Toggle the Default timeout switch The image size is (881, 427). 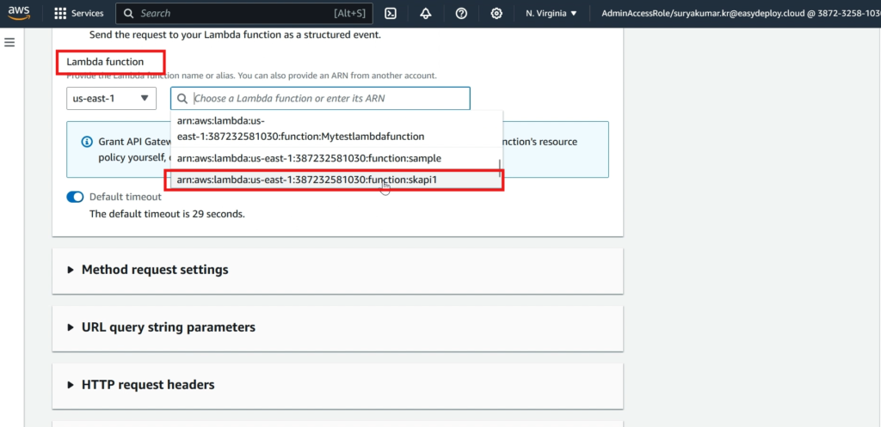pos(76,197)
